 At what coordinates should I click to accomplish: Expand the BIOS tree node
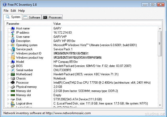click(8, 66)
